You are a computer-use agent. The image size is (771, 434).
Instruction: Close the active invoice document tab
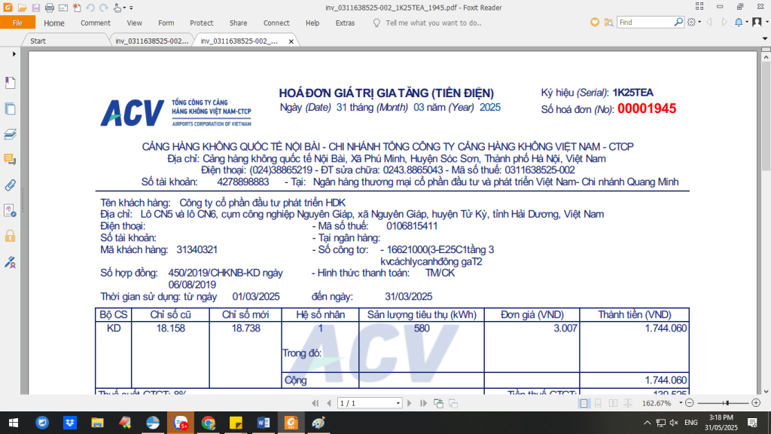pyautogui.click(x=291, y=41)
